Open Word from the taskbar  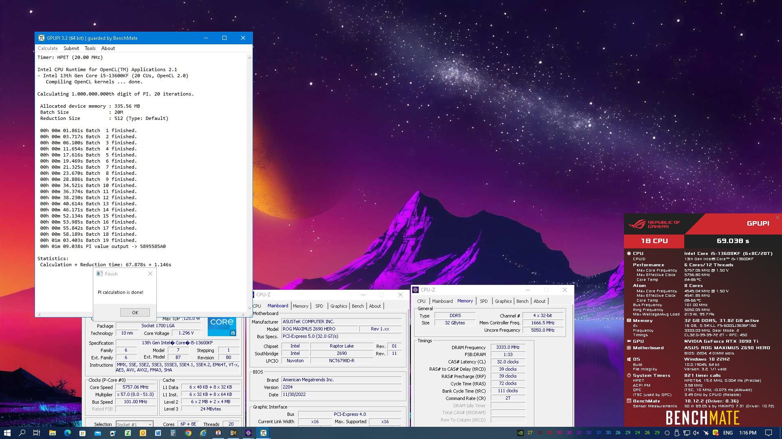pos(158,433)
